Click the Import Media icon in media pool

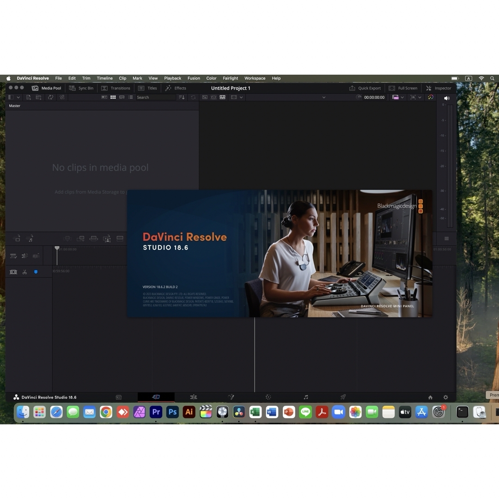coord(28,97)
